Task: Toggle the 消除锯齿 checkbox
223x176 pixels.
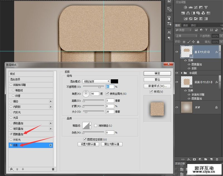Action: click(x=96, y=126)
